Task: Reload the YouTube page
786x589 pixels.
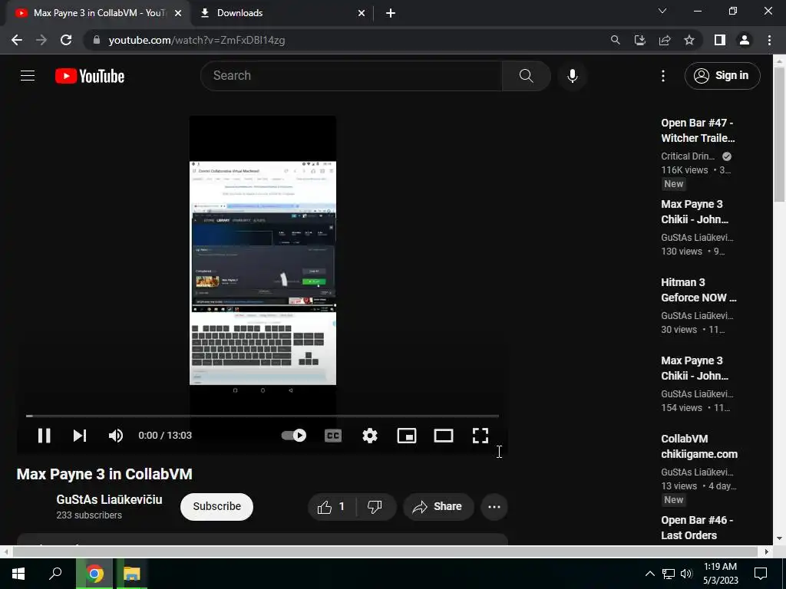Action: [66, 40]
